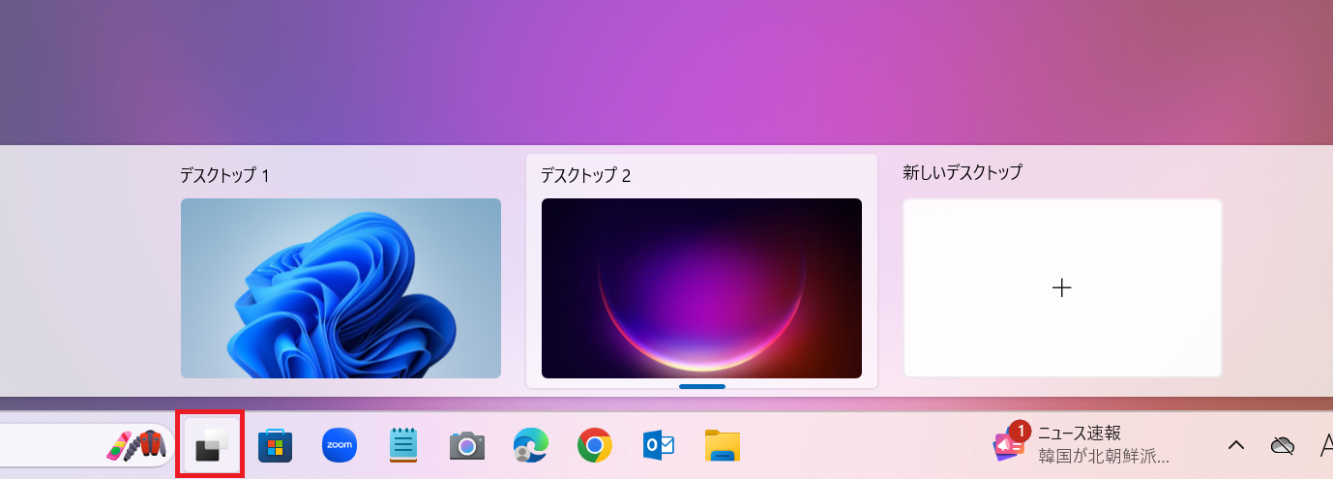Switch to デスクトップ 1 thumbnail

pyautogui.click(x=341, y=288)
